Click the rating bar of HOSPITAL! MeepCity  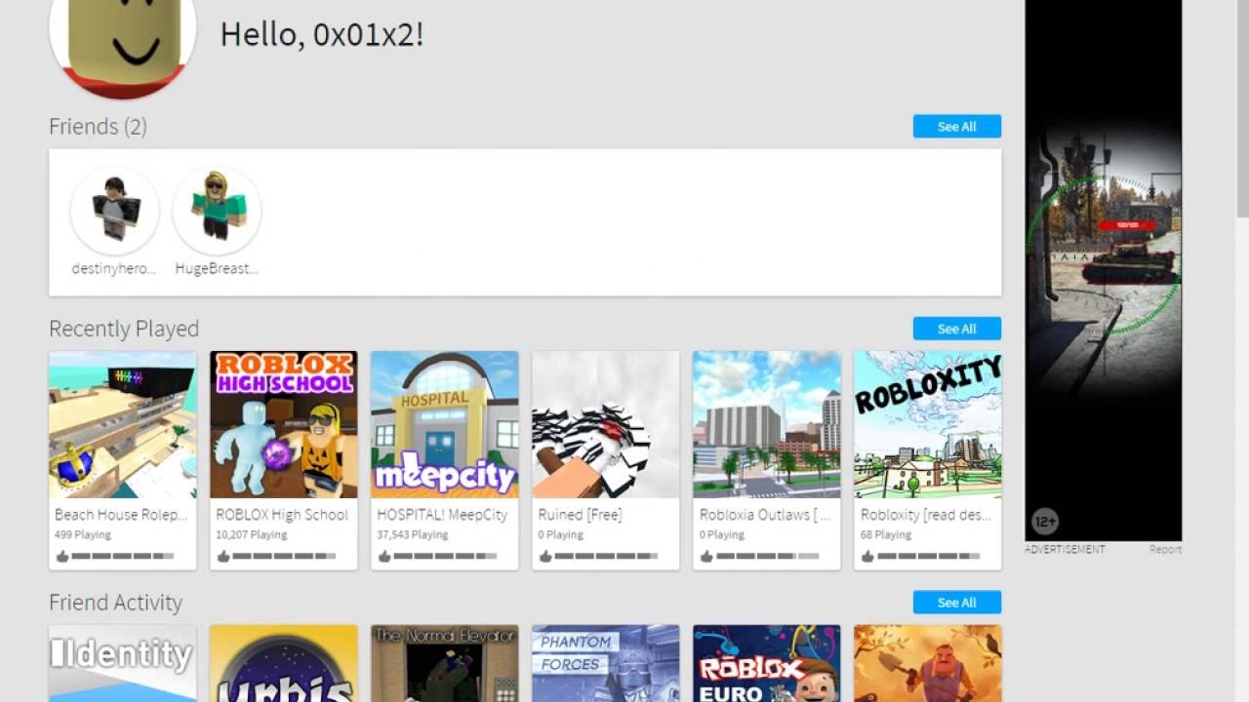pyautogui.click(x=445, y=557)
